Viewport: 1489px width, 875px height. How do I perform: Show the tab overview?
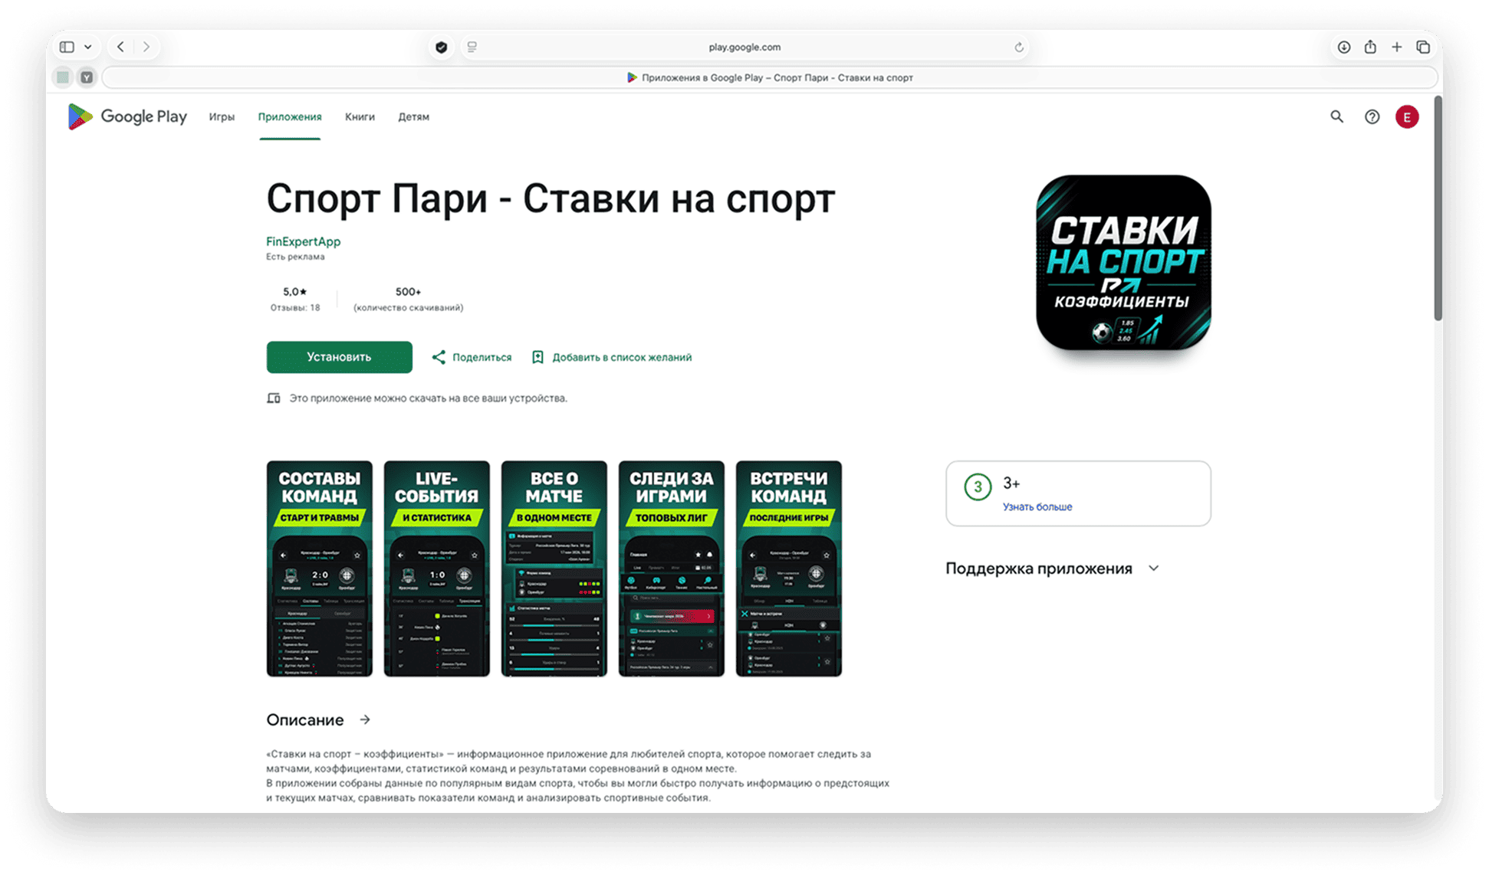click(1423, 47)
